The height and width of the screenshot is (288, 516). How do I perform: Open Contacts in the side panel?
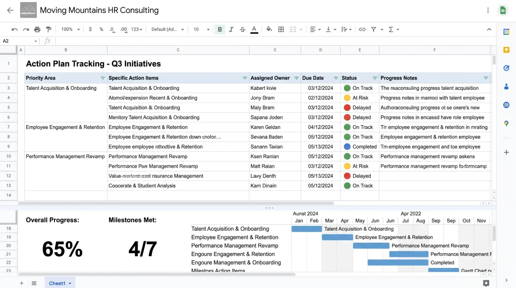[x=506, y=86]
